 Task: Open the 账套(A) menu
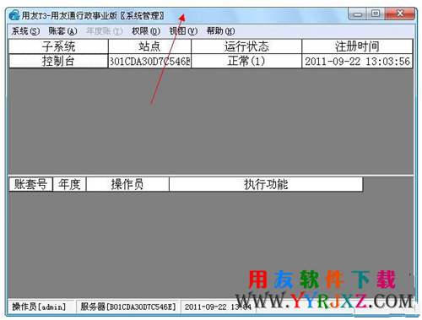click(62, 31)
